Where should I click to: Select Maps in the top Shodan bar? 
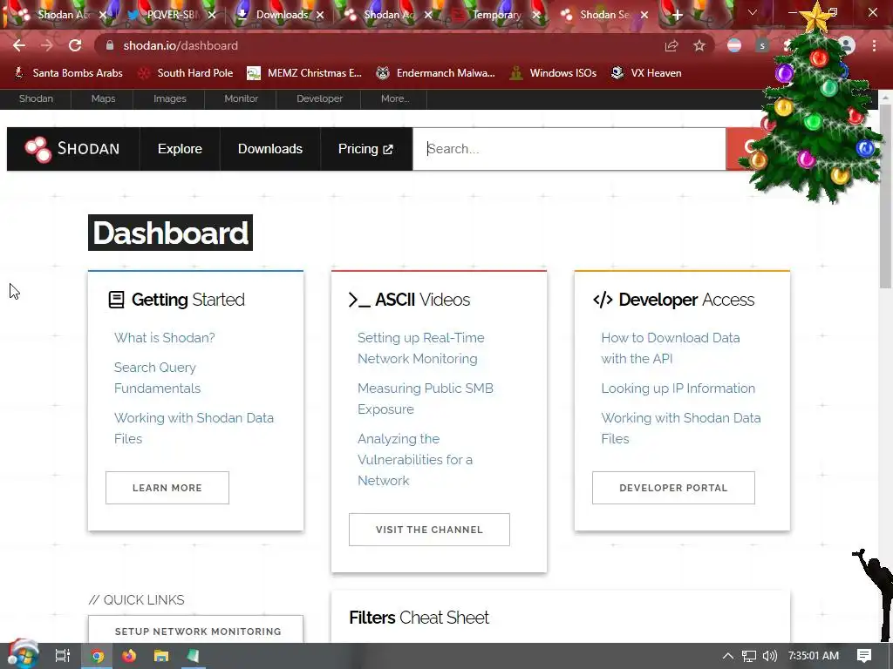103,98
